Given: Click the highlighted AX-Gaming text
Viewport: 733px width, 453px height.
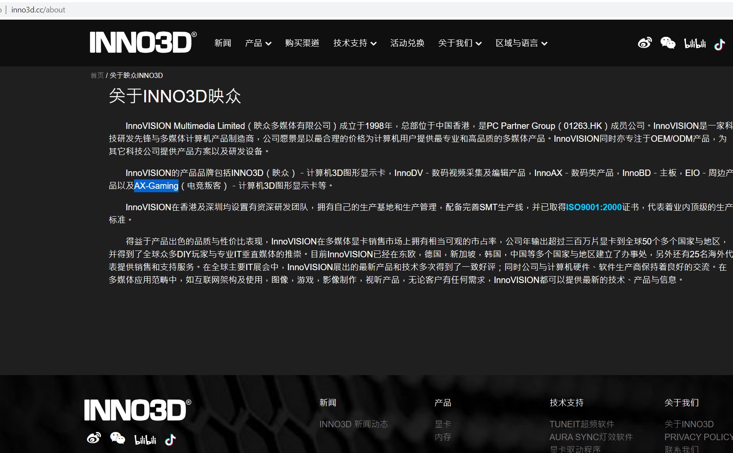Looking at the screenshot, I should (x=156, y=186).
